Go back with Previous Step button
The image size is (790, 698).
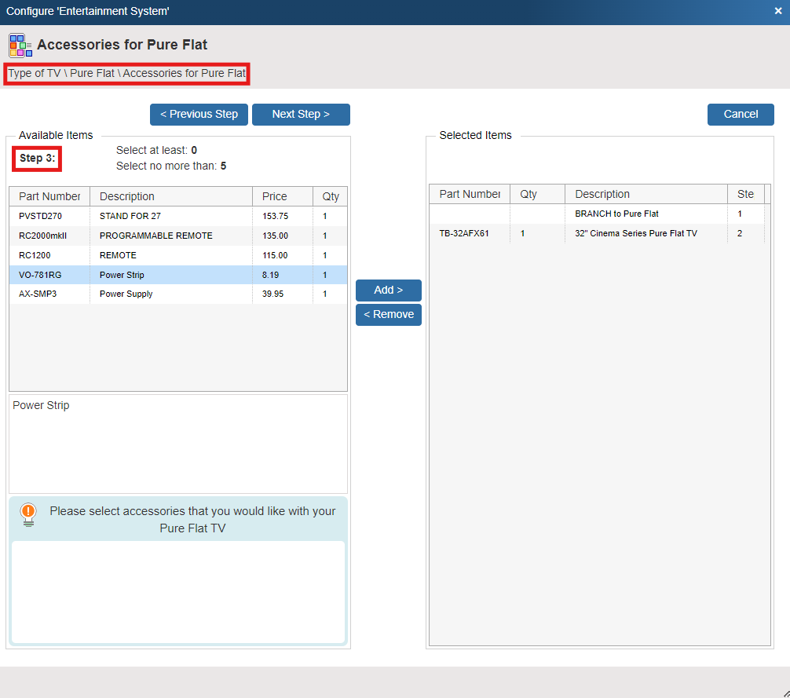coord(199,114)
